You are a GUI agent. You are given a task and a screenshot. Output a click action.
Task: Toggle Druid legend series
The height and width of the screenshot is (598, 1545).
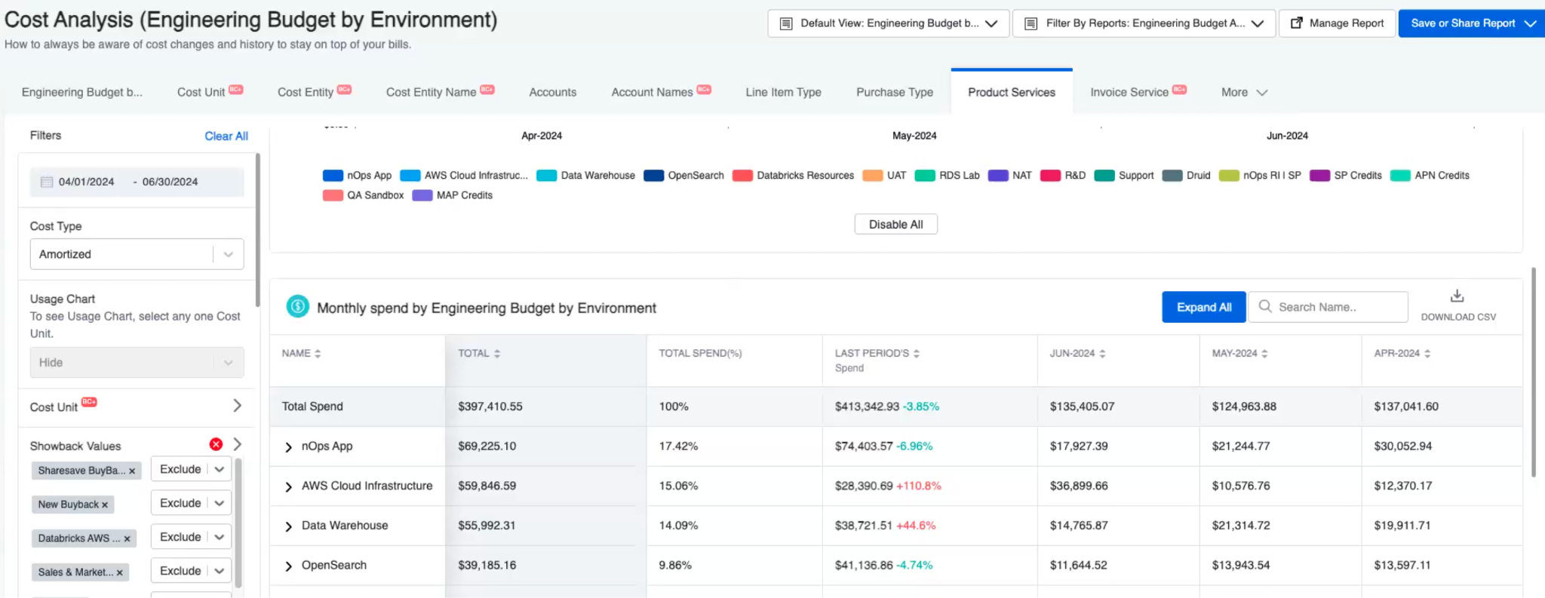[1186, 176]
